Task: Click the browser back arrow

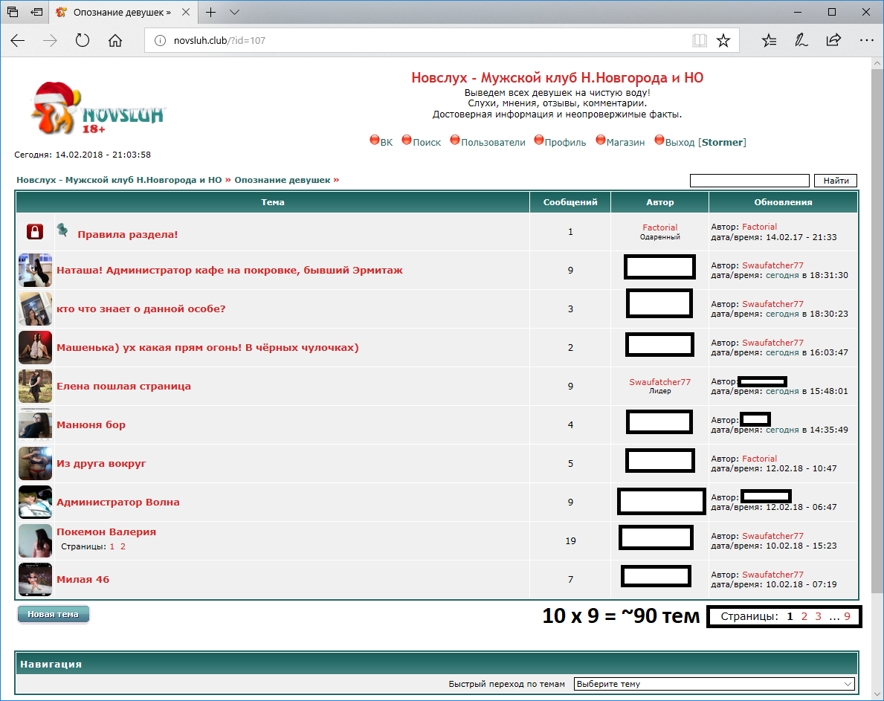Action: coord(18,41)
